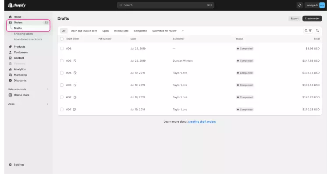This screenshot has width=327, height=174.
Task: Click the Orders inbox icon
Action: click(x=10, y=22)
